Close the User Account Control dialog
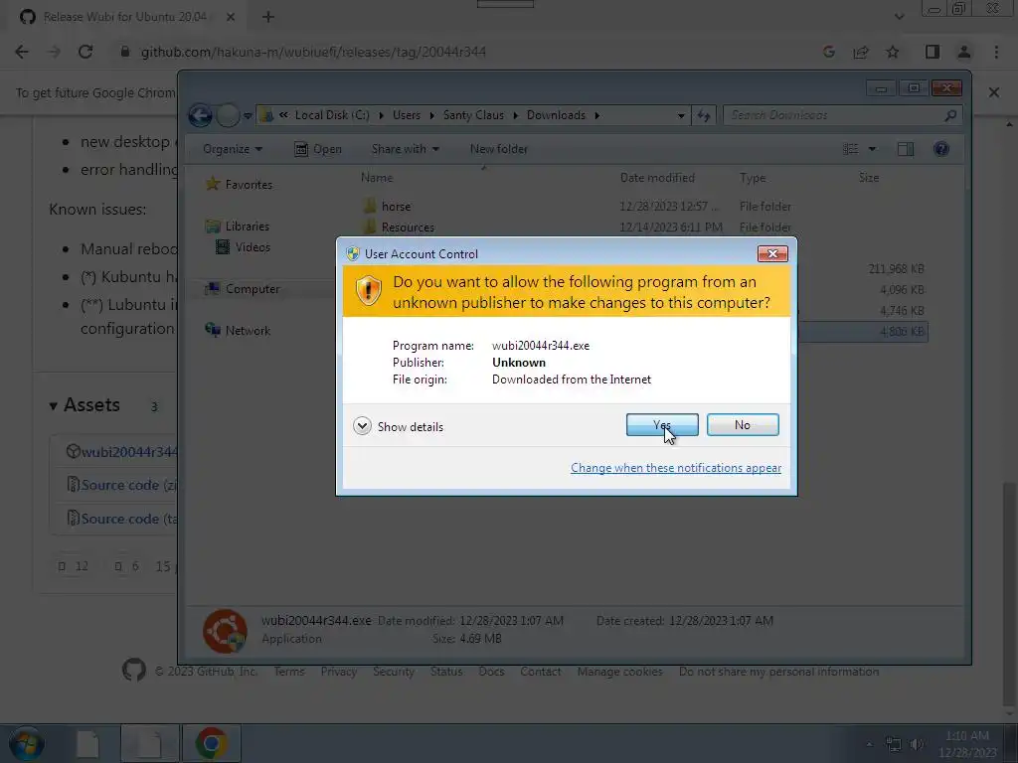1018x763 pixels. [x=772, y=253]
